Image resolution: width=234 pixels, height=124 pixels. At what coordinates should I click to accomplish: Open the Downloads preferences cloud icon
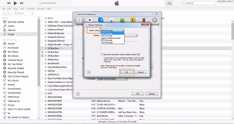(x=111, y=20)
